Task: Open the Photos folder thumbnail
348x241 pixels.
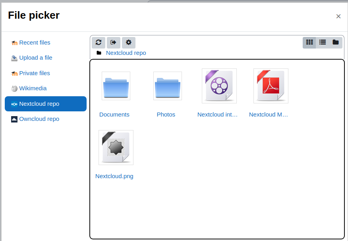Action: tap(168, 86)
